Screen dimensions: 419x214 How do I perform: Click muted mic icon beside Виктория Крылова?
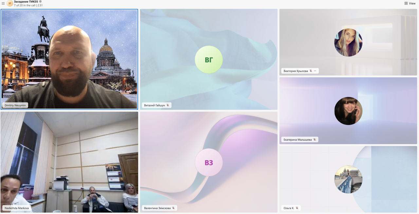311,71
